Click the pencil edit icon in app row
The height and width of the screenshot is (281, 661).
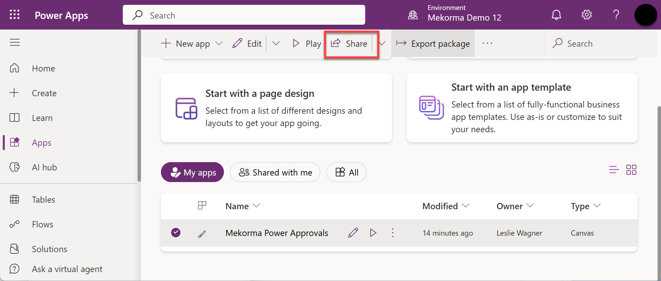pos(353,233)
